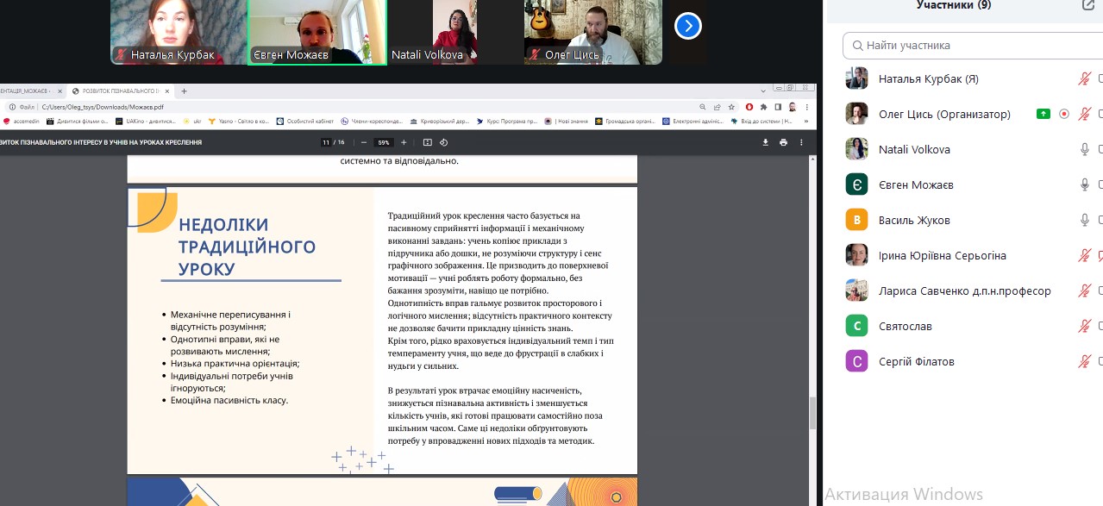This screenshot has width=1103, height=506.
Task: Zoom in the PDF document
Action: point(404,142)
